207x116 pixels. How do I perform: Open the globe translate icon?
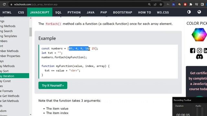click(x=199, y=12)
